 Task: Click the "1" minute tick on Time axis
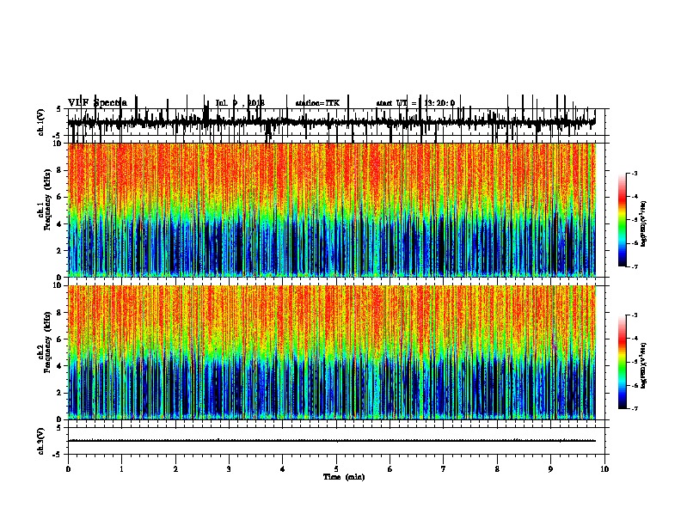pyautogui.click(x=121, y=469)
